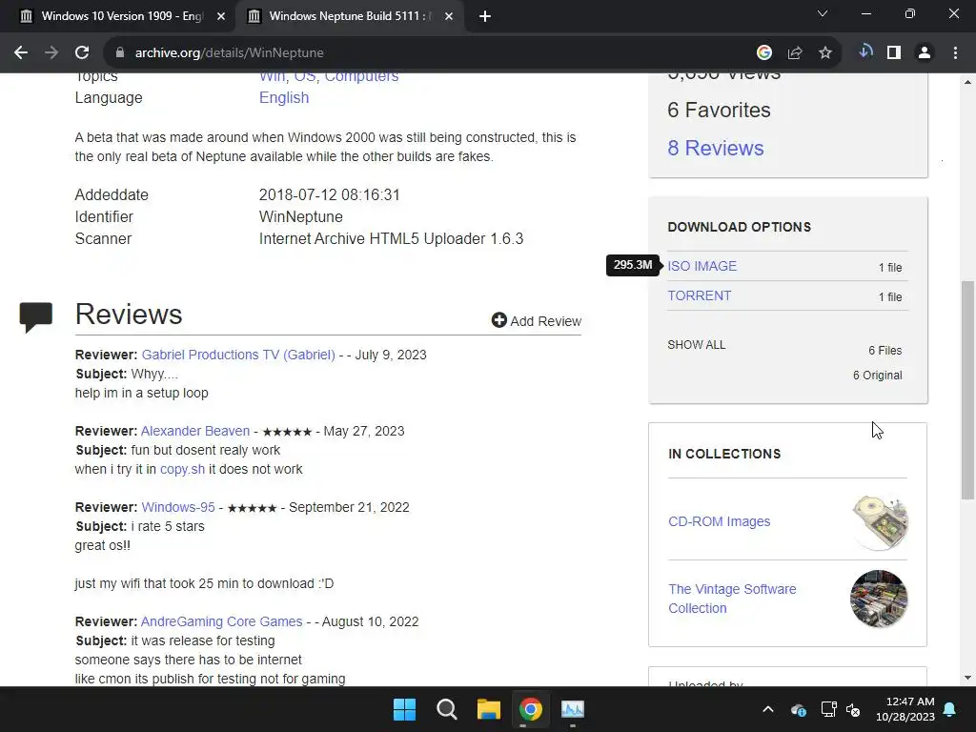Click the 'WinNeptune' identifier value
This screenshot has height=732, width=976.
pyautogui.click(x=300, y=216)
